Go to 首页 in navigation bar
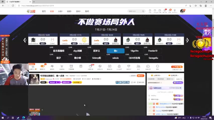Viewport: 214px width, 120px height. coord(44,11)
